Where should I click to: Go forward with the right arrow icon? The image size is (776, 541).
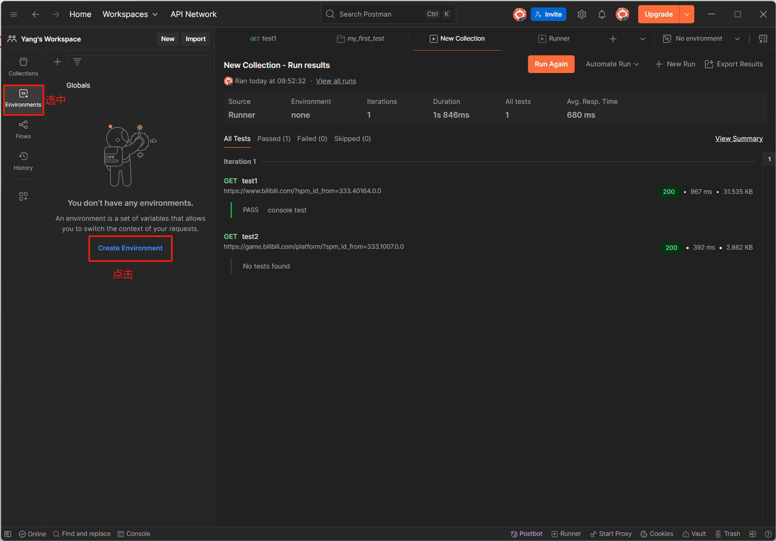pyautogui.click(x=56, y=14)
